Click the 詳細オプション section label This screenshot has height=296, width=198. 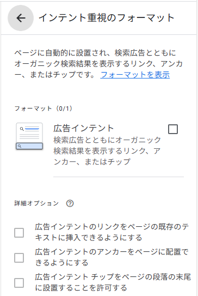[x=36, y=203]
